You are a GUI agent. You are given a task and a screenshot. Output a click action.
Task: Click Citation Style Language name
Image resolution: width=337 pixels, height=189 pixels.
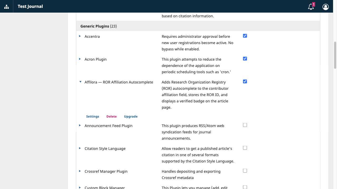105,149
